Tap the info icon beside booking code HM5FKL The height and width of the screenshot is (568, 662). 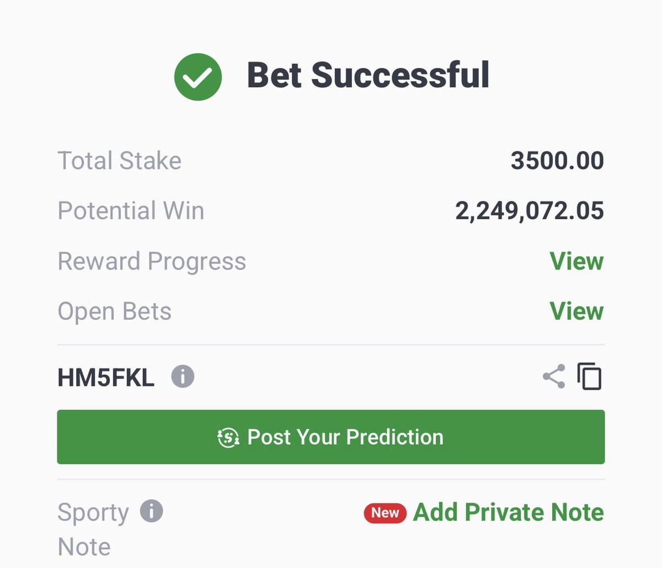tap(183, 377)
